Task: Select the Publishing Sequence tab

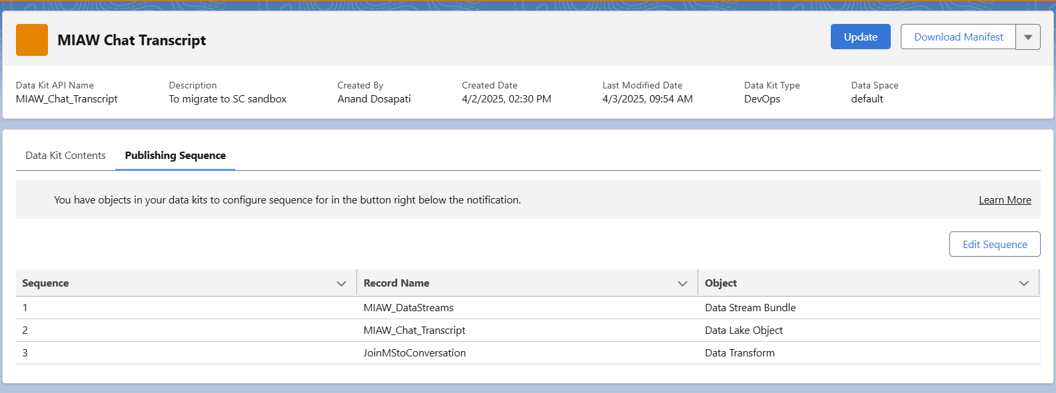Action: coord(175,156)
